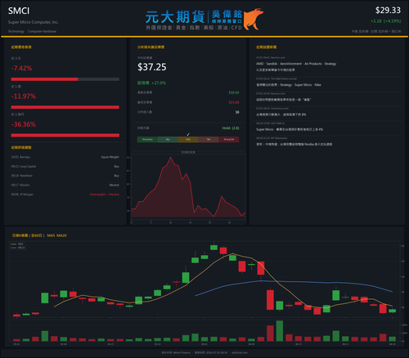Click the MA20 legend entry in candlestick chart
This screenshot has height=358, width=409.
pyautogui.click(x=18, y=248)
